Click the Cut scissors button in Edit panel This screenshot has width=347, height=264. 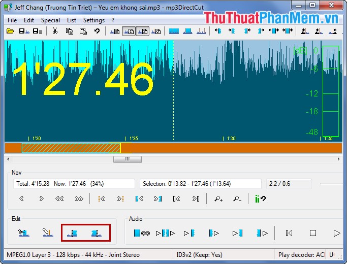point(23,233)
